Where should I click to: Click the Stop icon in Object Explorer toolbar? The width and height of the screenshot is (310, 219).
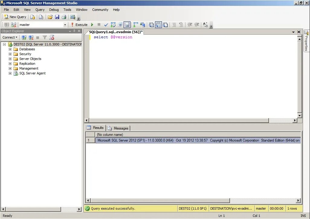coord(38,37)
